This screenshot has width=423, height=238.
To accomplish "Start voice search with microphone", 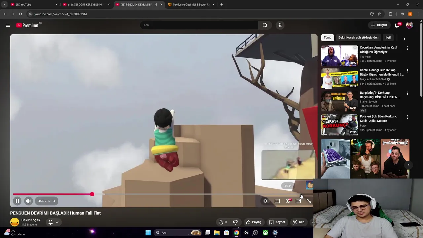I will coord(280,25).
